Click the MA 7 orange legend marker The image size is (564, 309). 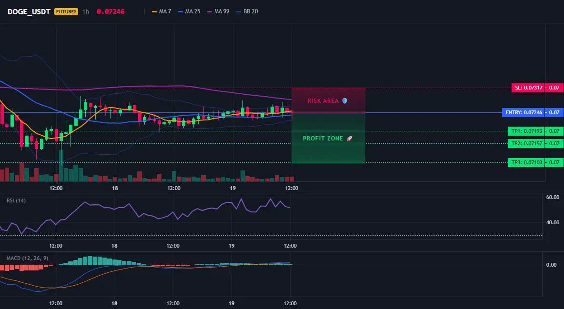(x=154, y=11)
